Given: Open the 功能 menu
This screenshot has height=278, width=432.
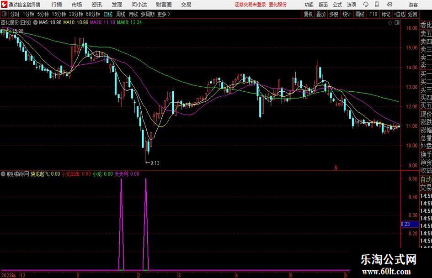Looking at the screenshot, I should click(x=309, y=5).
